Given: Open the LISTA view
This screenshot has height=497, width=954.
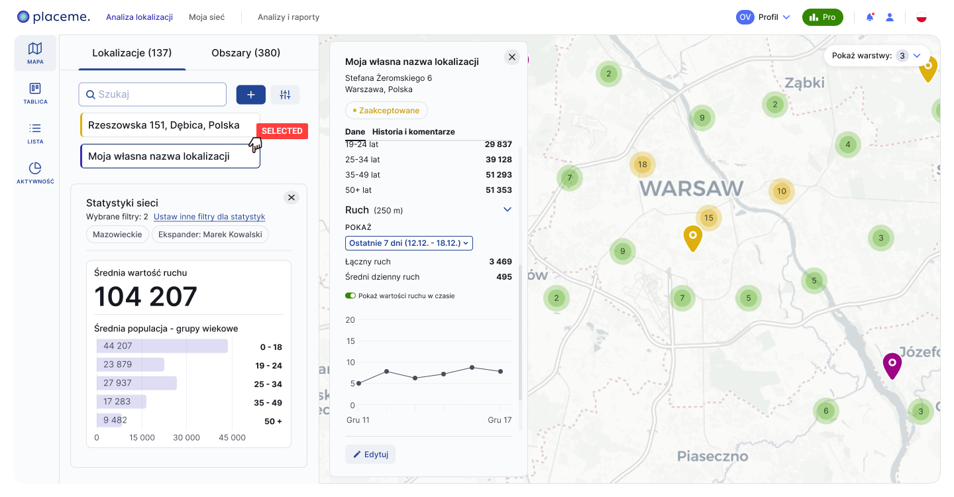Looking at the screenshot, I should pos(35,131).
